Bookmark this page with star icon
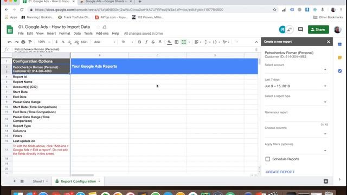The width and height of the screenshot is (347, 195). pyautogui.click(x=275, y=10)
